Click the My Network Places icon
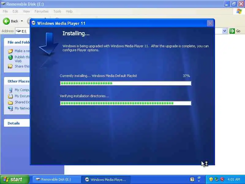Viewport: 245px width, 184px height. click(x=10, y=108)
